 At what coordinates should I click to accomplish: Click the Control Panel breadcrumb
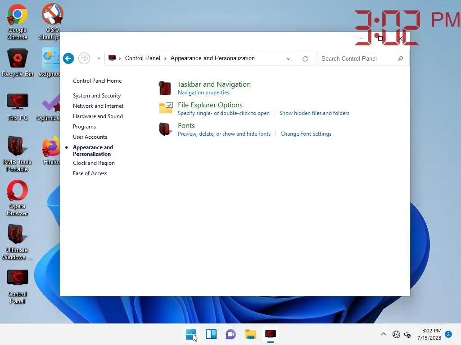tap(143, 58)
